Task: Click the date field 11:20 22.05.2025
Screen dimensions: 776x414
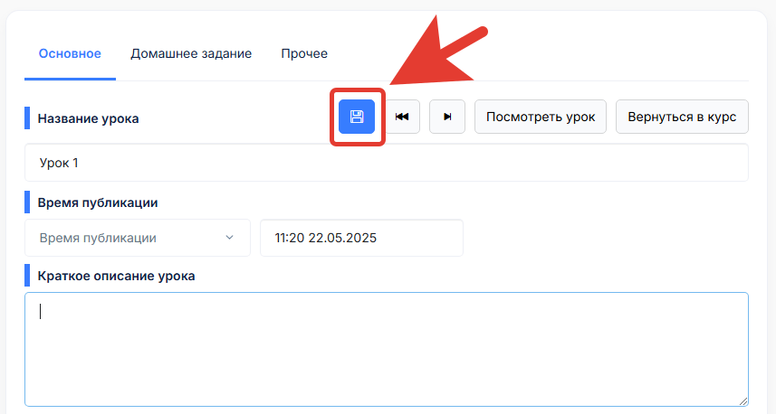Action: [362, 238]
